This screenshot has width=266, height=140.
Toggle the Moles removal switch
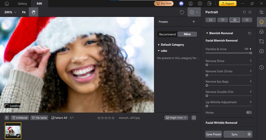[x=249, y=112]
